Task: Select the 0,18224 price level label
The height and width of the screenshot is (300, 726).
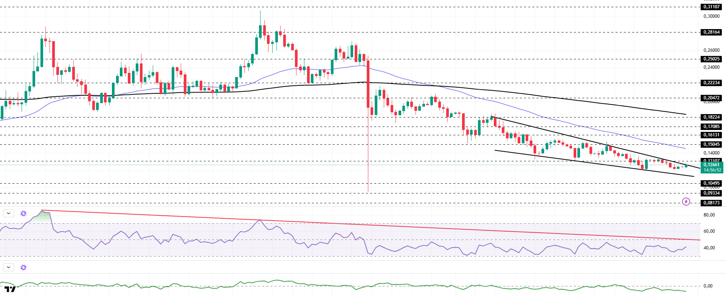Action: pyautogui.click(x=711, y=117)
